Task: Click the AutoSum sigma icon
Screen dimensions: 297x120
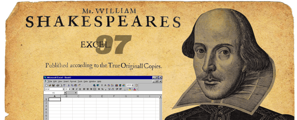Action: pos(102,86)
